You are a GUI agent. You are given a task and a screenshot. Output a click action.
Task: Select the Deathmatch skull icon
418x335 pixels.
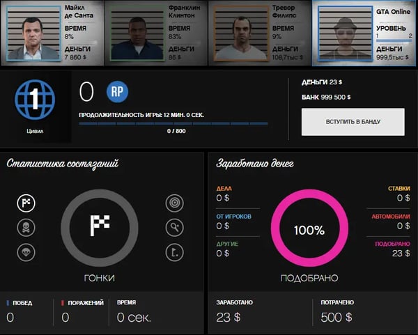point(26,227)
